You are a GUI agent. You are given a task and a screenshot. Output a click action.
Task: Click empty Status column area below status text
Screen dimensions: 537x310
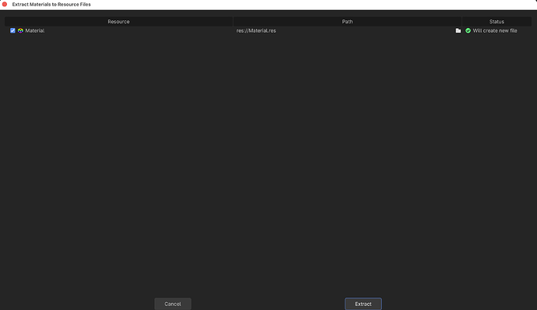[x=497, y=154]
